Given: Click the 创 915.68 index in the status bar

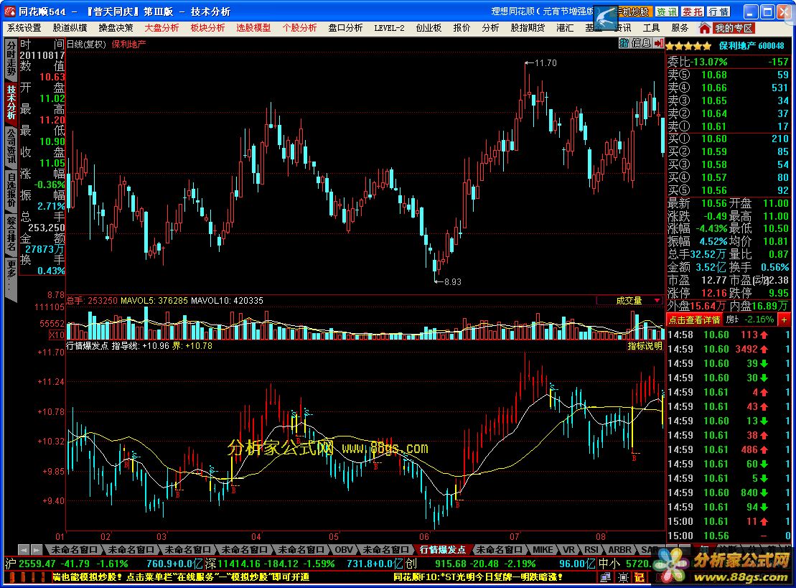Looking at the screenshot, I should [x=501, y=564].
